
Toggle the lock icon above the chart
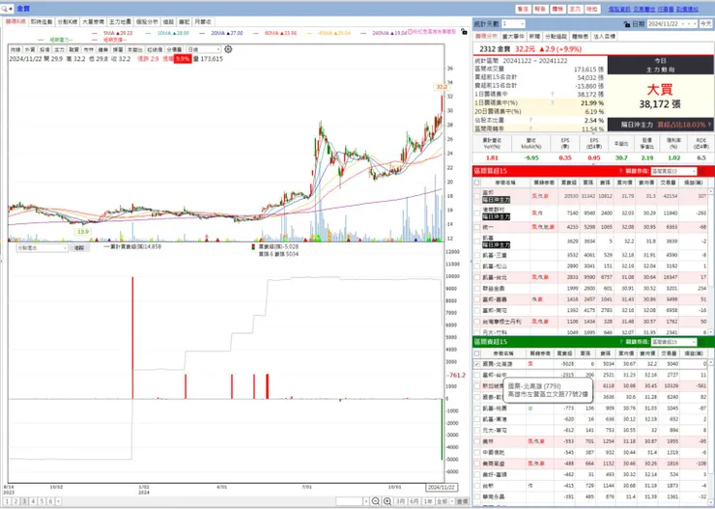click(464, 32)
